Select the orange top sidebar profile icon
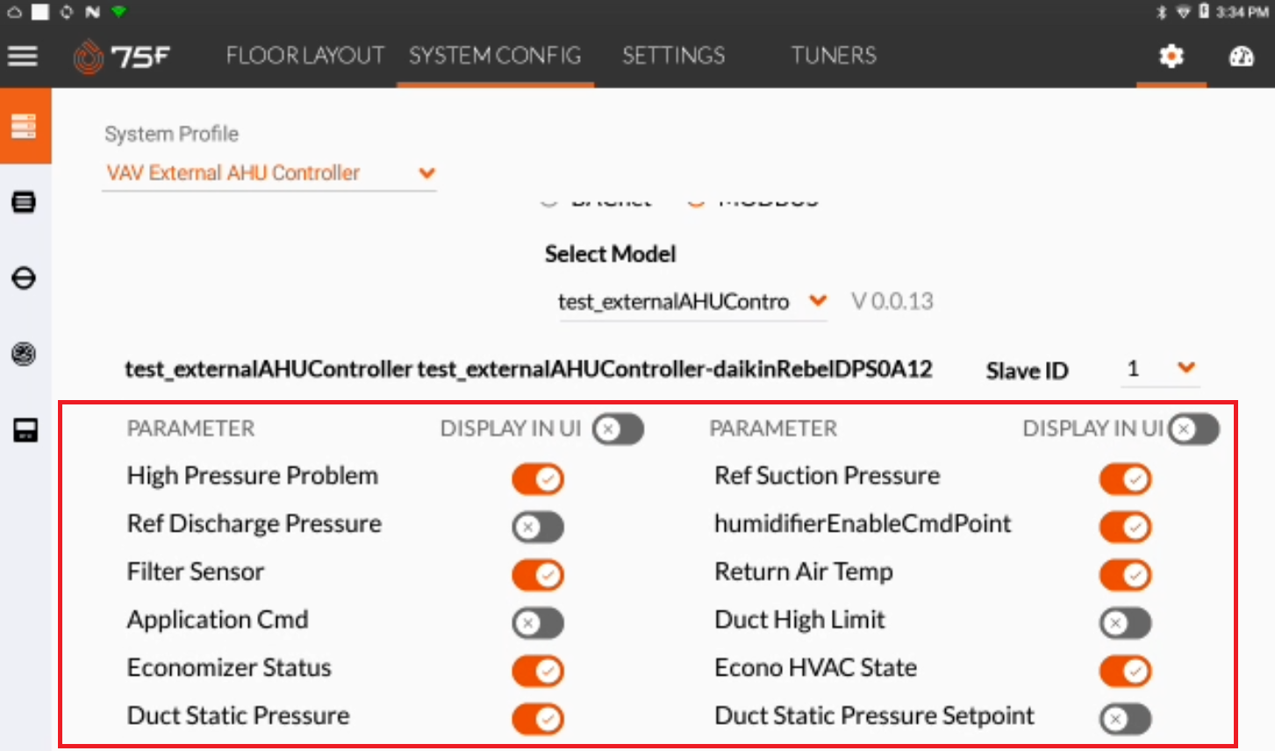 pos(25,125)
